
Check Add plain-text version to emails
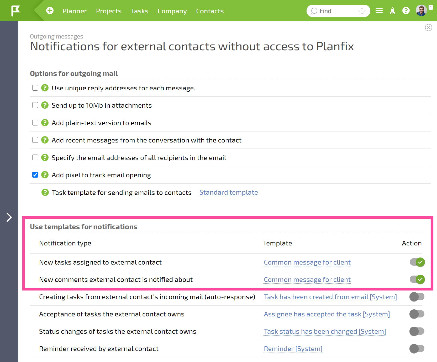pos(35,123)
